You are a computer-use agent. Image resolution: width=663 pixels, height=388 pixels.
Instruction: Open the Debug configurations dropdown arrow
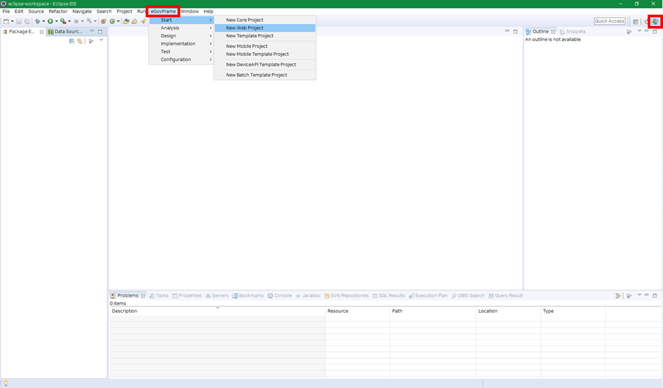point(43,21)
